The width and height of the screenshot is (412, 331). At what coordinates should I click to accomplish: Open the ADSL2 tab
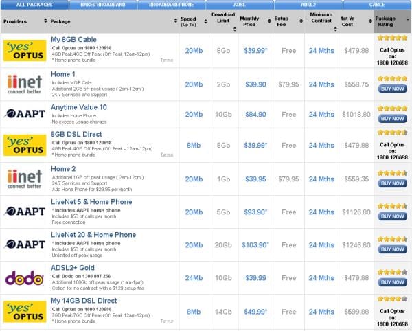[308, 5]
